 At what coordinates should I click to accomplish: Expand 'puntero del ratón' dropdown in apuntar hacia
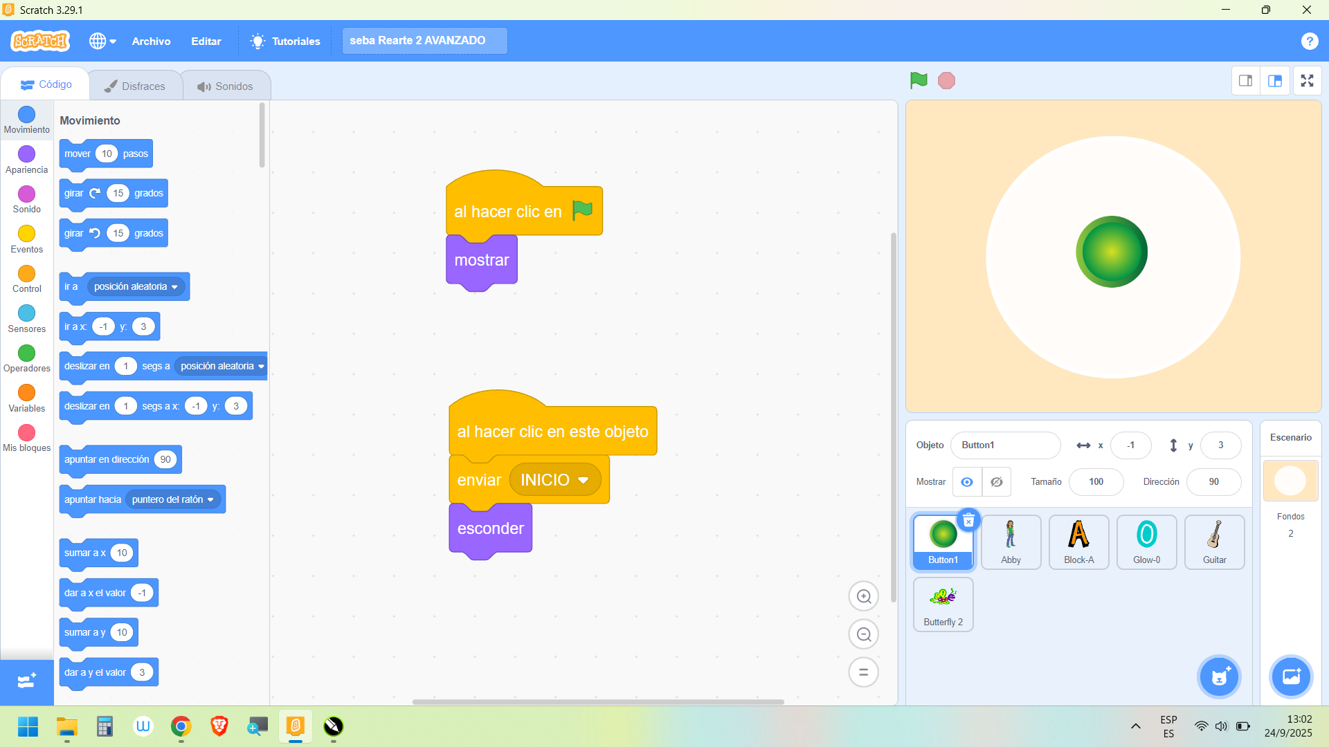pos(210,499)
